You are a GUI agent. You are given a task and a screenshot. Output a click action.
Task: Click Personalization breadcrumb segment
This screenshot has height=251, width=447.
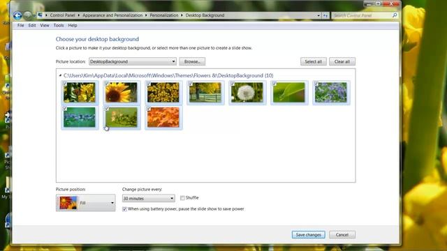(x=164, y=15)
